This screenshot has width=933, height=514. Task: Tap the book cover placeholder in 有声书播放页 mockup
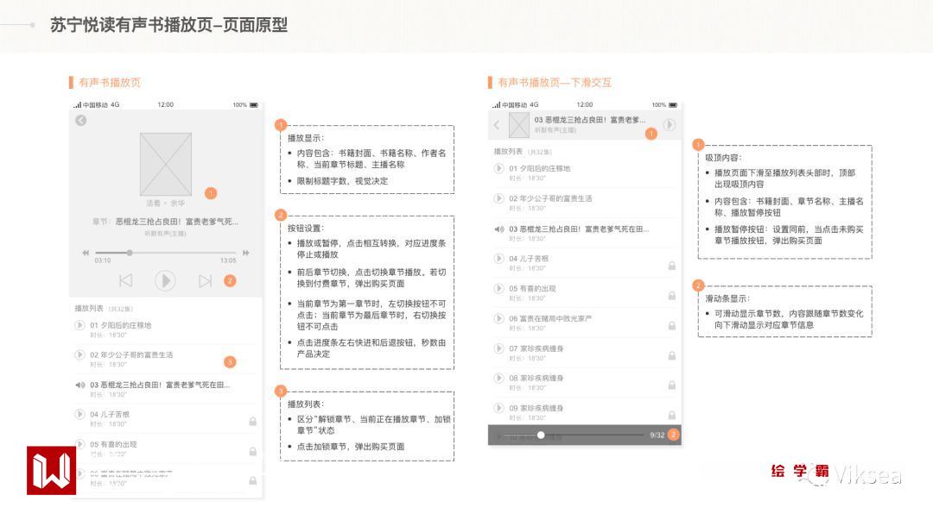(x=165, y=164)
